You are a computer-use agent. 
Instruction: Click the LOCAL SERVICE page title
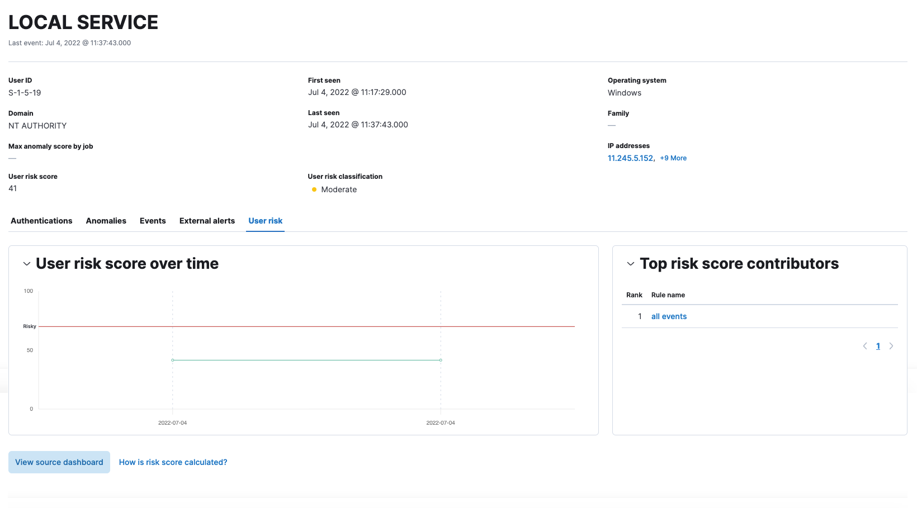click(x=83, y=22)
